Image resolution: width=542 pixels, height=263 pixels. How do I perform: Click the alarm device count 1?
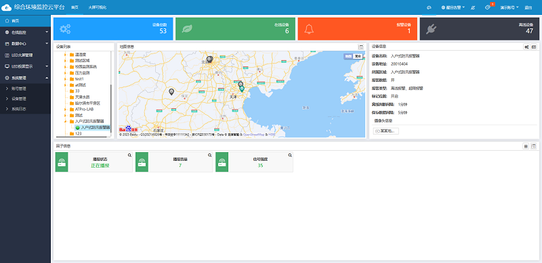coord(409,31)
